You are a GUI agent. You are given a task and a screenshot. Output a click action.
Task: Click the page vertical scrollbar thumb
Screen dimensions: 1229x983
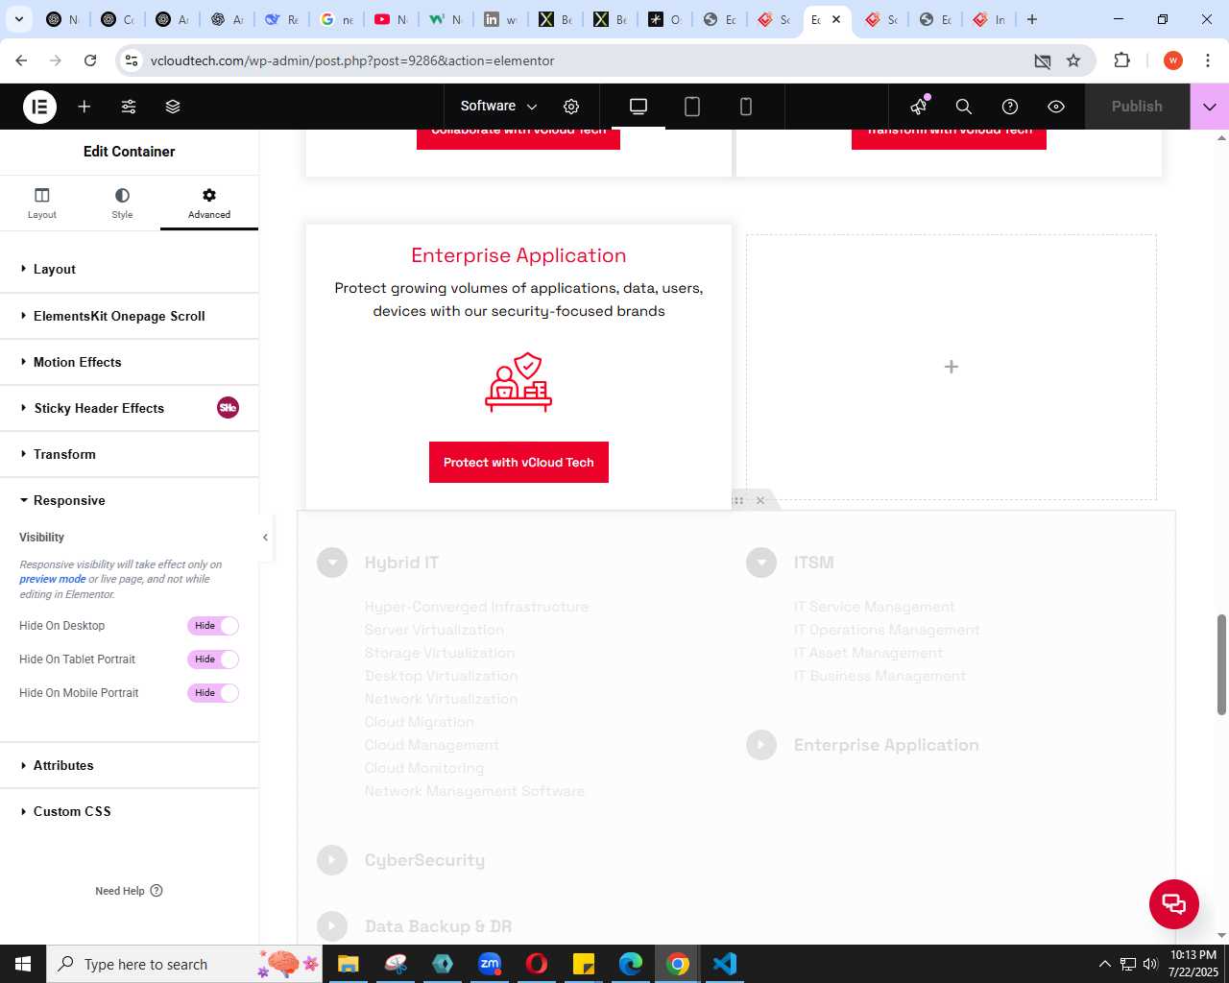(1222, 664)
